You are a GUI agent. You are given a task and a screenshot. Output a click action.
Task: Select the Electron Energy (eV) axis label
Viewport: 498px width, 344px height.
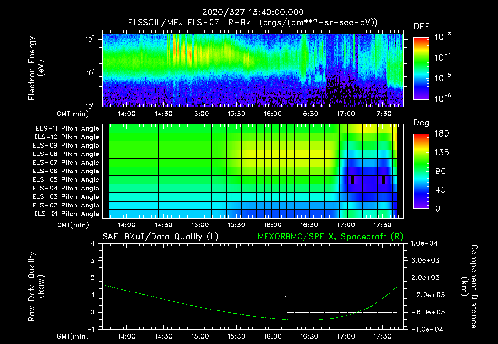[36, 69]
